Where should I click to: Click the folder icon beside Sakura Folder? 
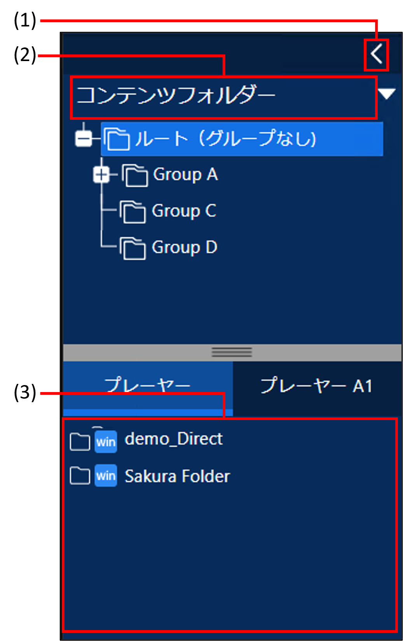pos(80,475)
